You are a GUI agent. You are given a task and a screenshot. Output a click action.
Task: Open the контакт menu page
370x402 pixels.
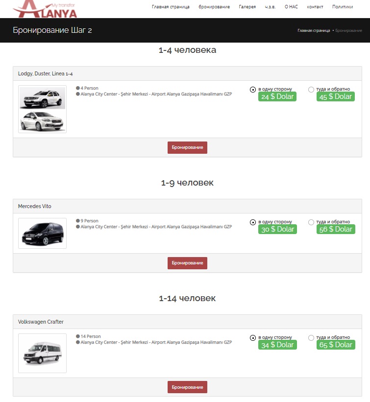click(x=315, y=7)
